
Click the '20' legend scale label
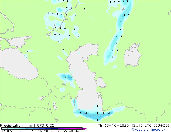point(46,131)
